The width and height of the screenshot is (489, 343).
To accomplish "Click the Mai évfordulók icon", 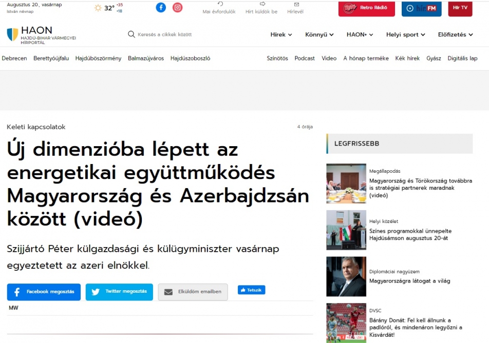I will pyautogui.click(x=220, y=4).
